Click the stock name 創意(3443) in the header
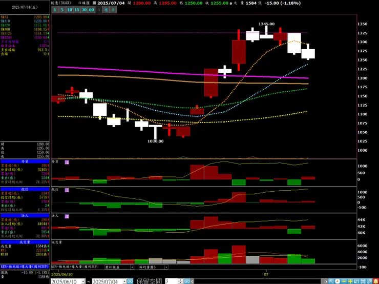The width and height of the screenshot is (379, 284). [61, 3]
